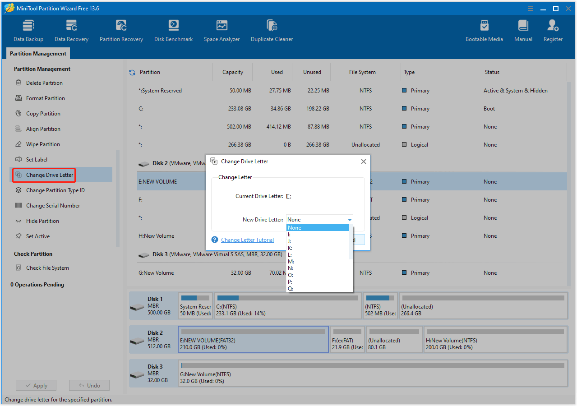Launch Data Recovery from the toolbar
The width and height of the screenshot is (577, 406).
[71, 31]
